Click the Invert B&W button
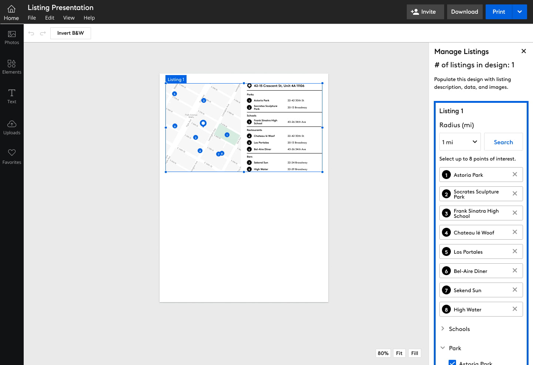533x365 pixels. coord(71,33)
